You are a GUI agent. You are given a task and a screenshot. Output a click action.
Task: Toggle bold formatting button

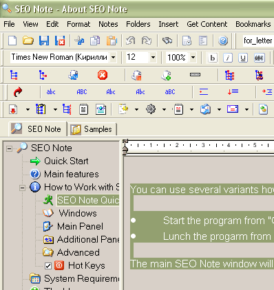tap(213, 58)
